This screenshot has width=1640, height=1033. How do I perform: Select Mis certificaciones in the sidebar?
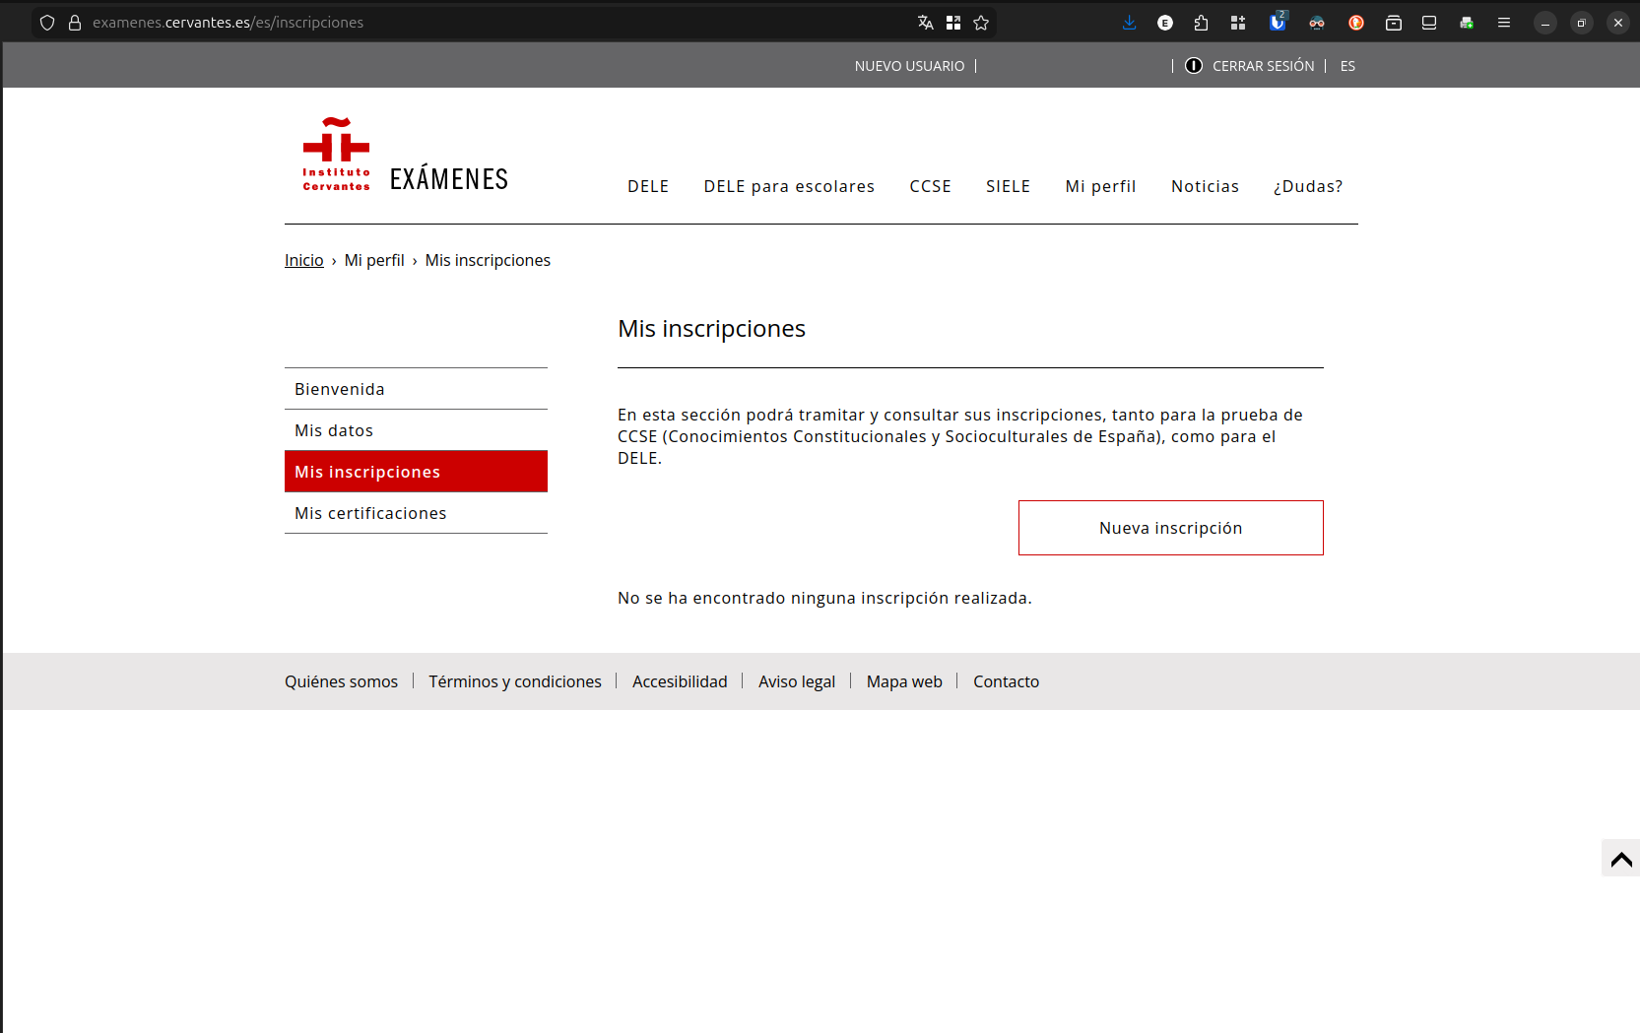(370, 513)
